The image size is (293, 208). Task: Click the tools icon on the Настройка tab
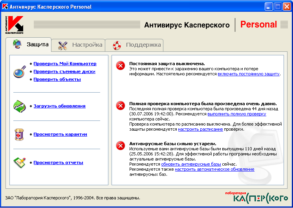tap(62, 46)
